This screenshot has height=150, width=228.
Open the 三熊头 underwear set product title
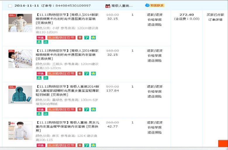(67, 55)
